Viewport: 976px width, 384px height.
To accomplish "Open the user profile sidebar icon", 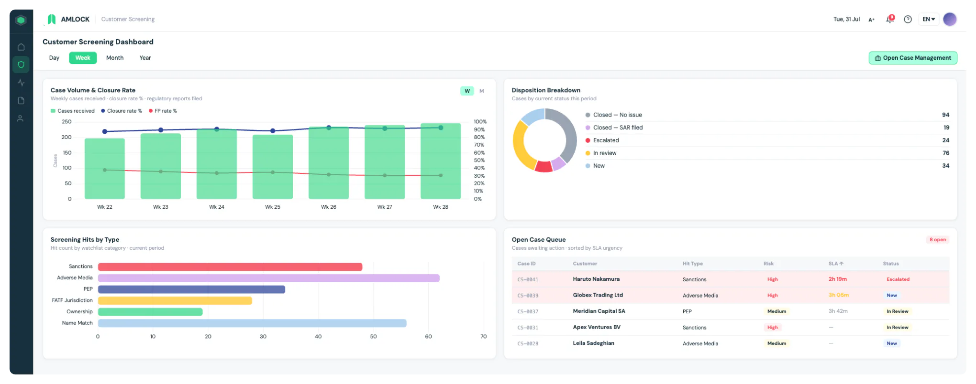I will pos(21,118).
